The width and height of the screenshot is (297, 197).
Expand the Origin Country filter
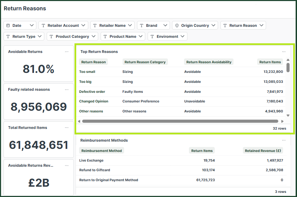click(195, 25)
